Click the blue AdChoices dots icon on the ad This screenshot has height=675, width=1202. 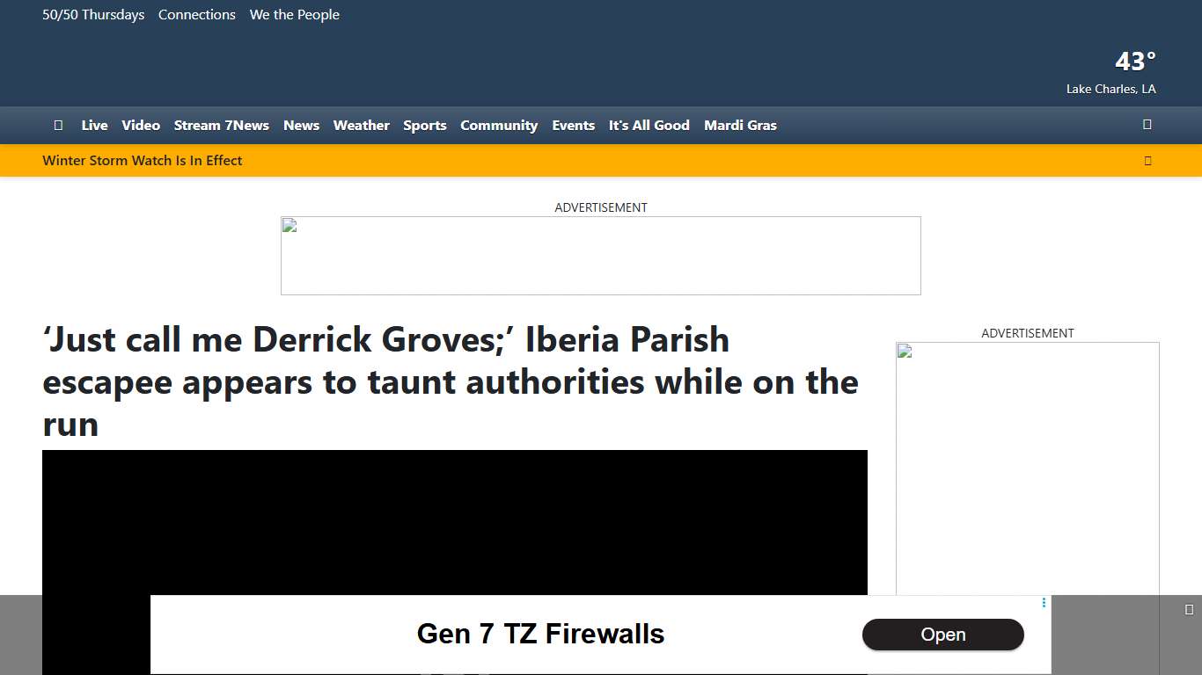[1044, 603]
